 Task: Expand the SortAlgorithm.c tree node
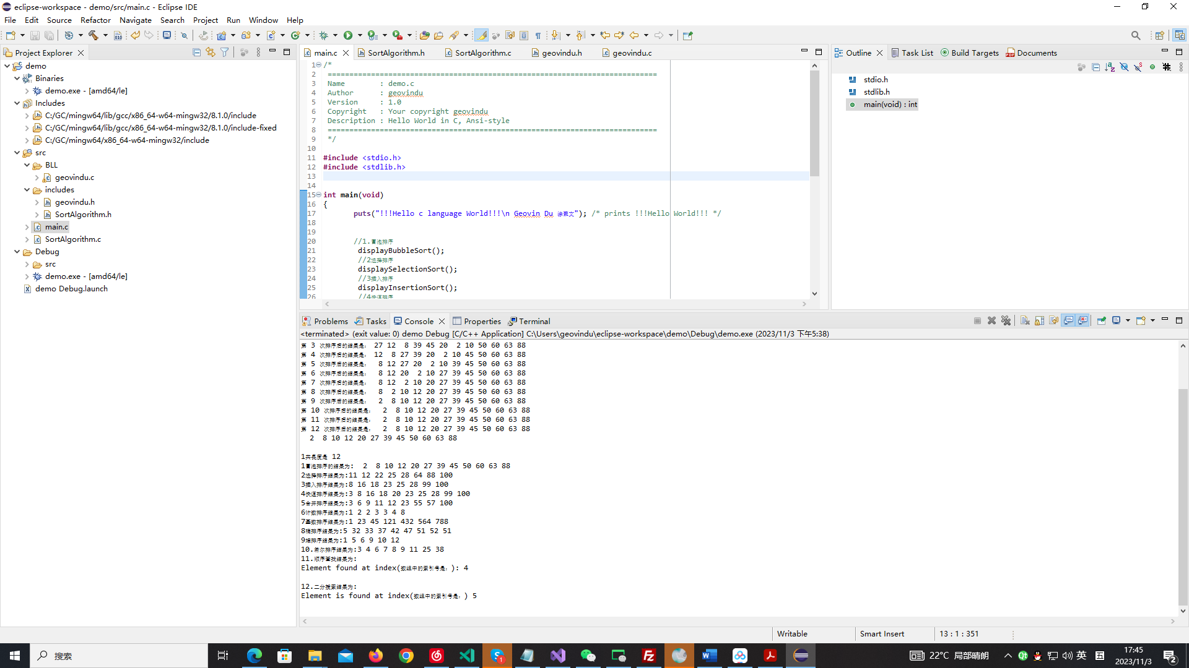point(27,239)
